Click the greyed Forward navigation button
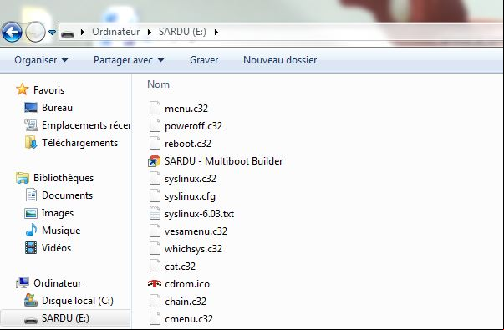 click(35, 32)
